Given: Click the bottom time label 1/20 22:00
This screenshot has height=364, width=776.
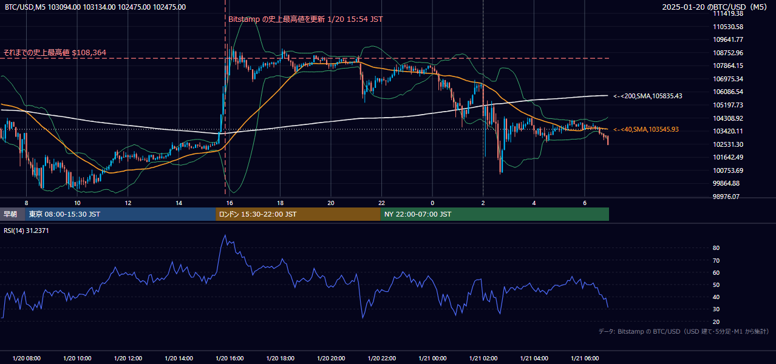Looking at the screenshot, I should point(381,359).
